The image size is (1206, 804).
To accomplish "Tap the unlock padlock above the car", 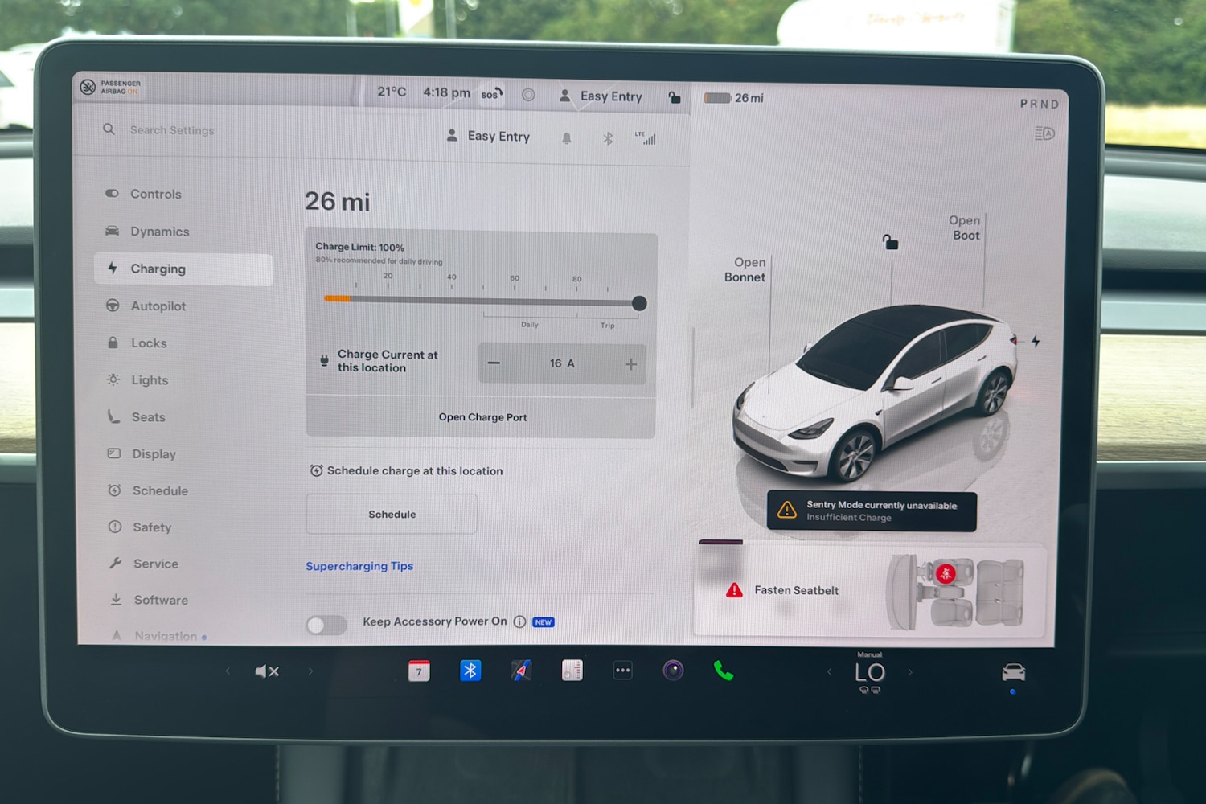I will pyautogui.click(x=890, y=242).
